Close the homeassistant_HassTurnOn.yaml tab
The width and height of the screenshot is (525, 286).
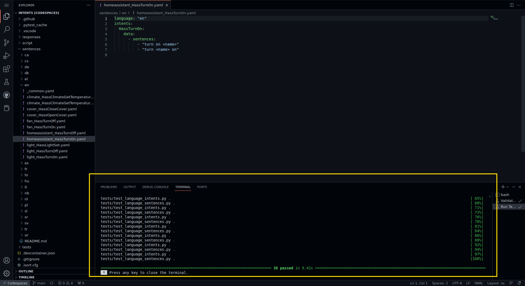[167, 5]
